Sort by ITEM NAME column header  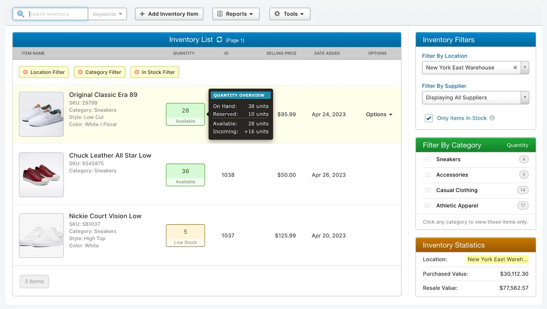tap(33, 53)
